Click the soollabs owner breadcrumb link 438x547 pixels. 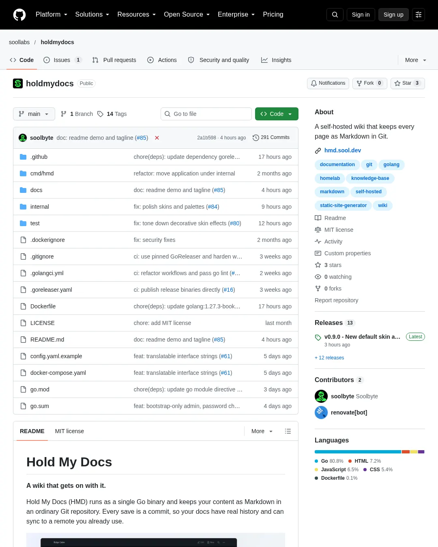coord(19,42)
